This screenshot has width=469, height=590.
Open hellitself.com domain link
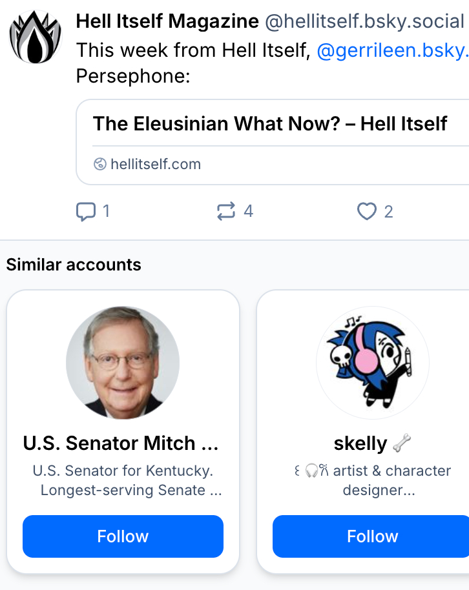pyautogui.click(x=156, y=165)
